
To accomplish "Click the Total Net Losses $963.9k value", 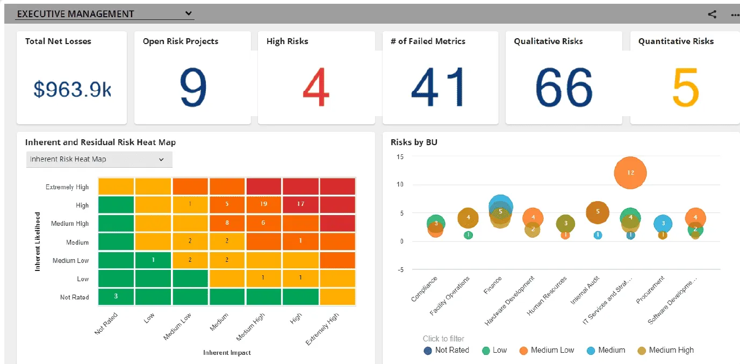I will tap(72, 89).
